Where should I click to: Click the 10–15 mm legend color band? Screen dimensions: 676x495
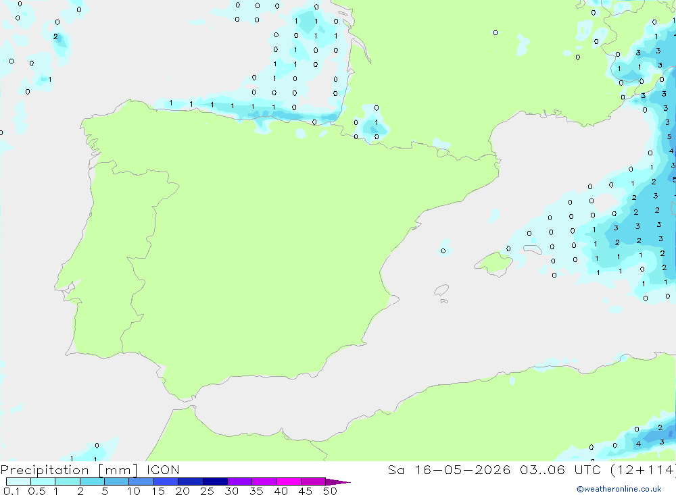click(141, 481)
